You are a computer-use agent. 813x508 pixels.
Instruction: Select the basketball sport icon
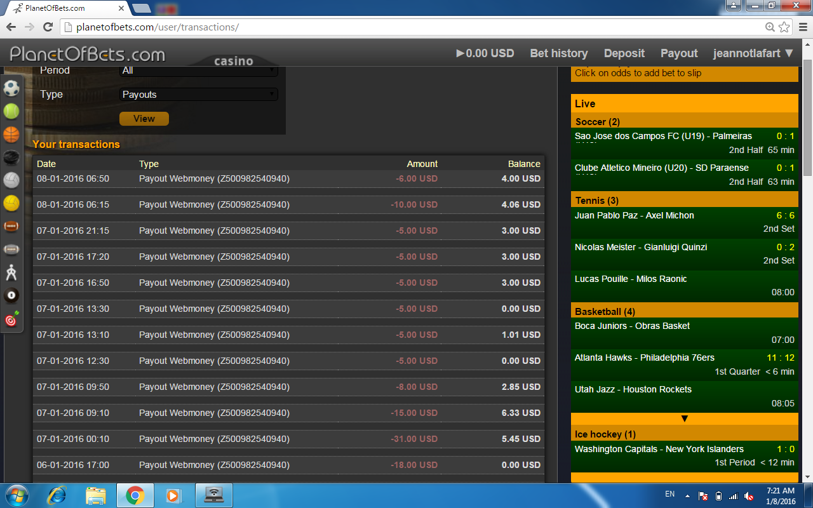[11, 135]
